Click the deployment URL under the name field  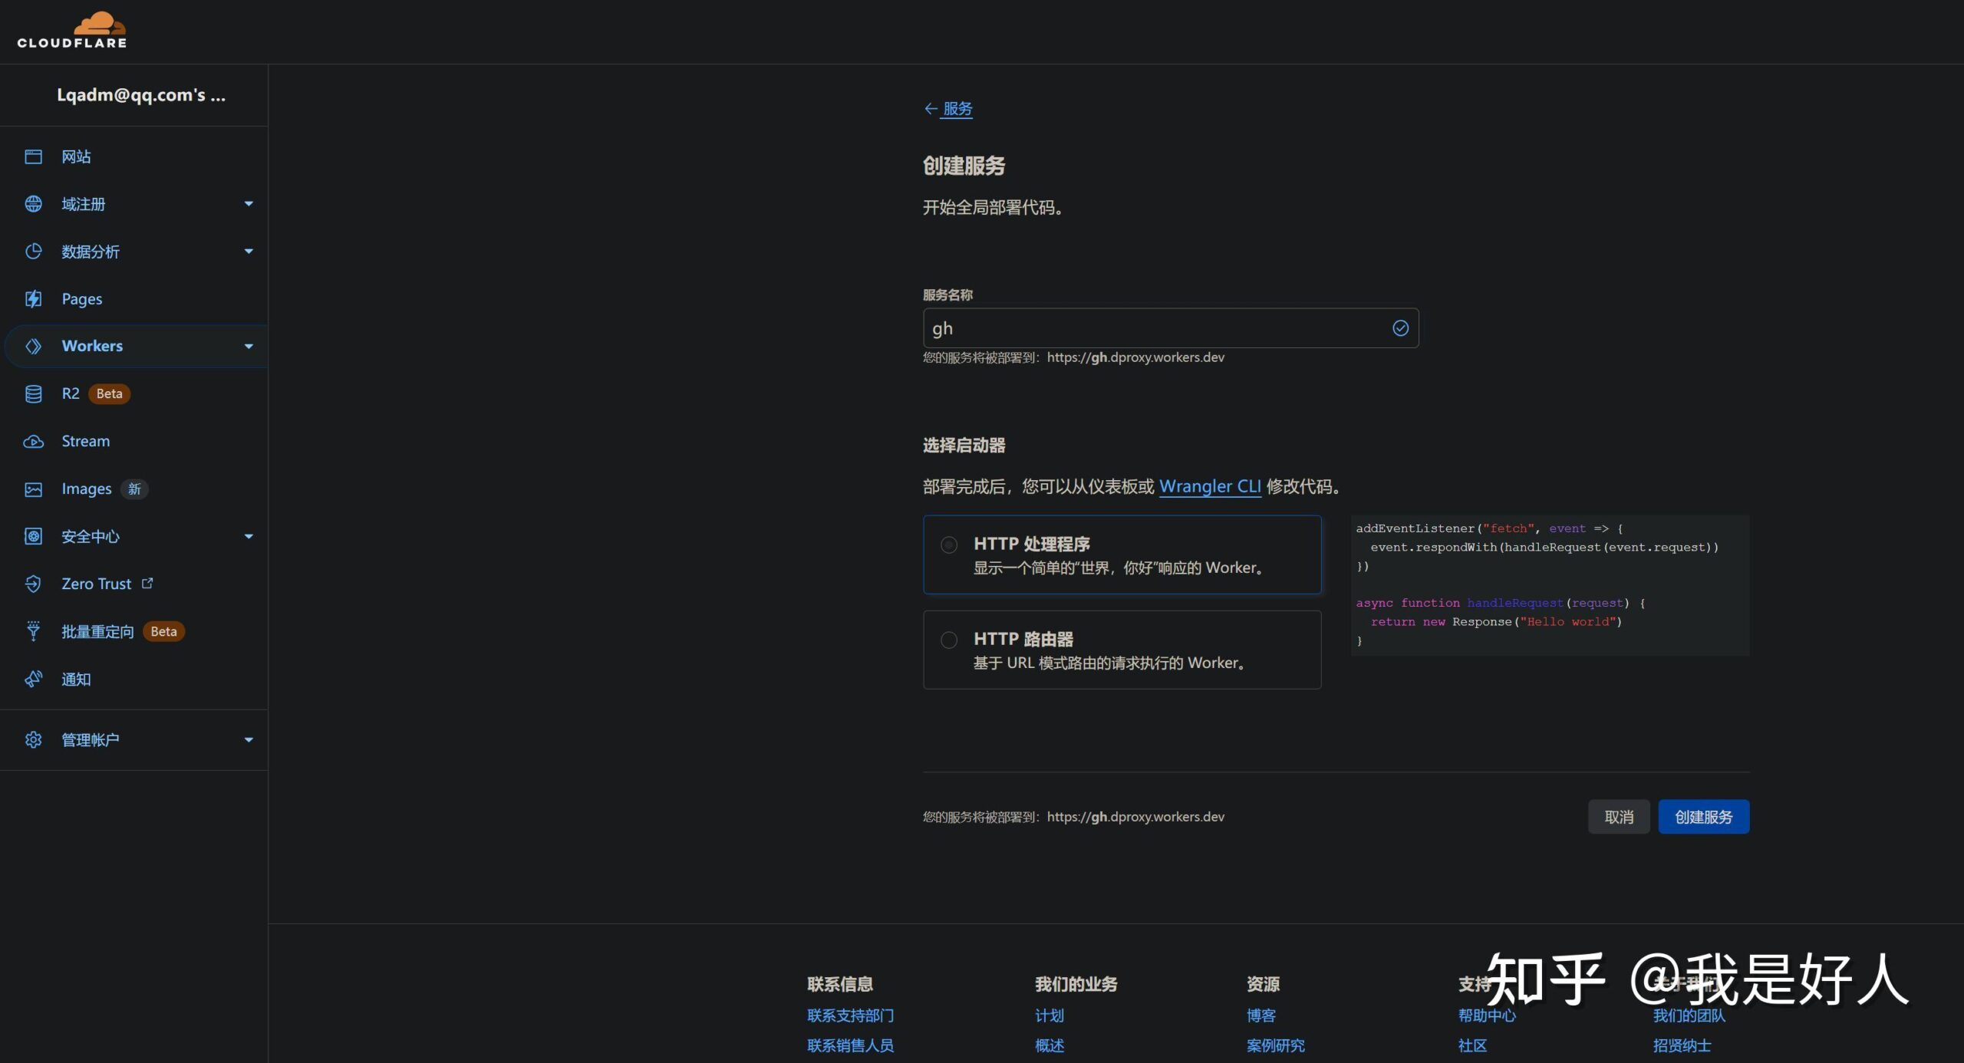click(1135, 357)
